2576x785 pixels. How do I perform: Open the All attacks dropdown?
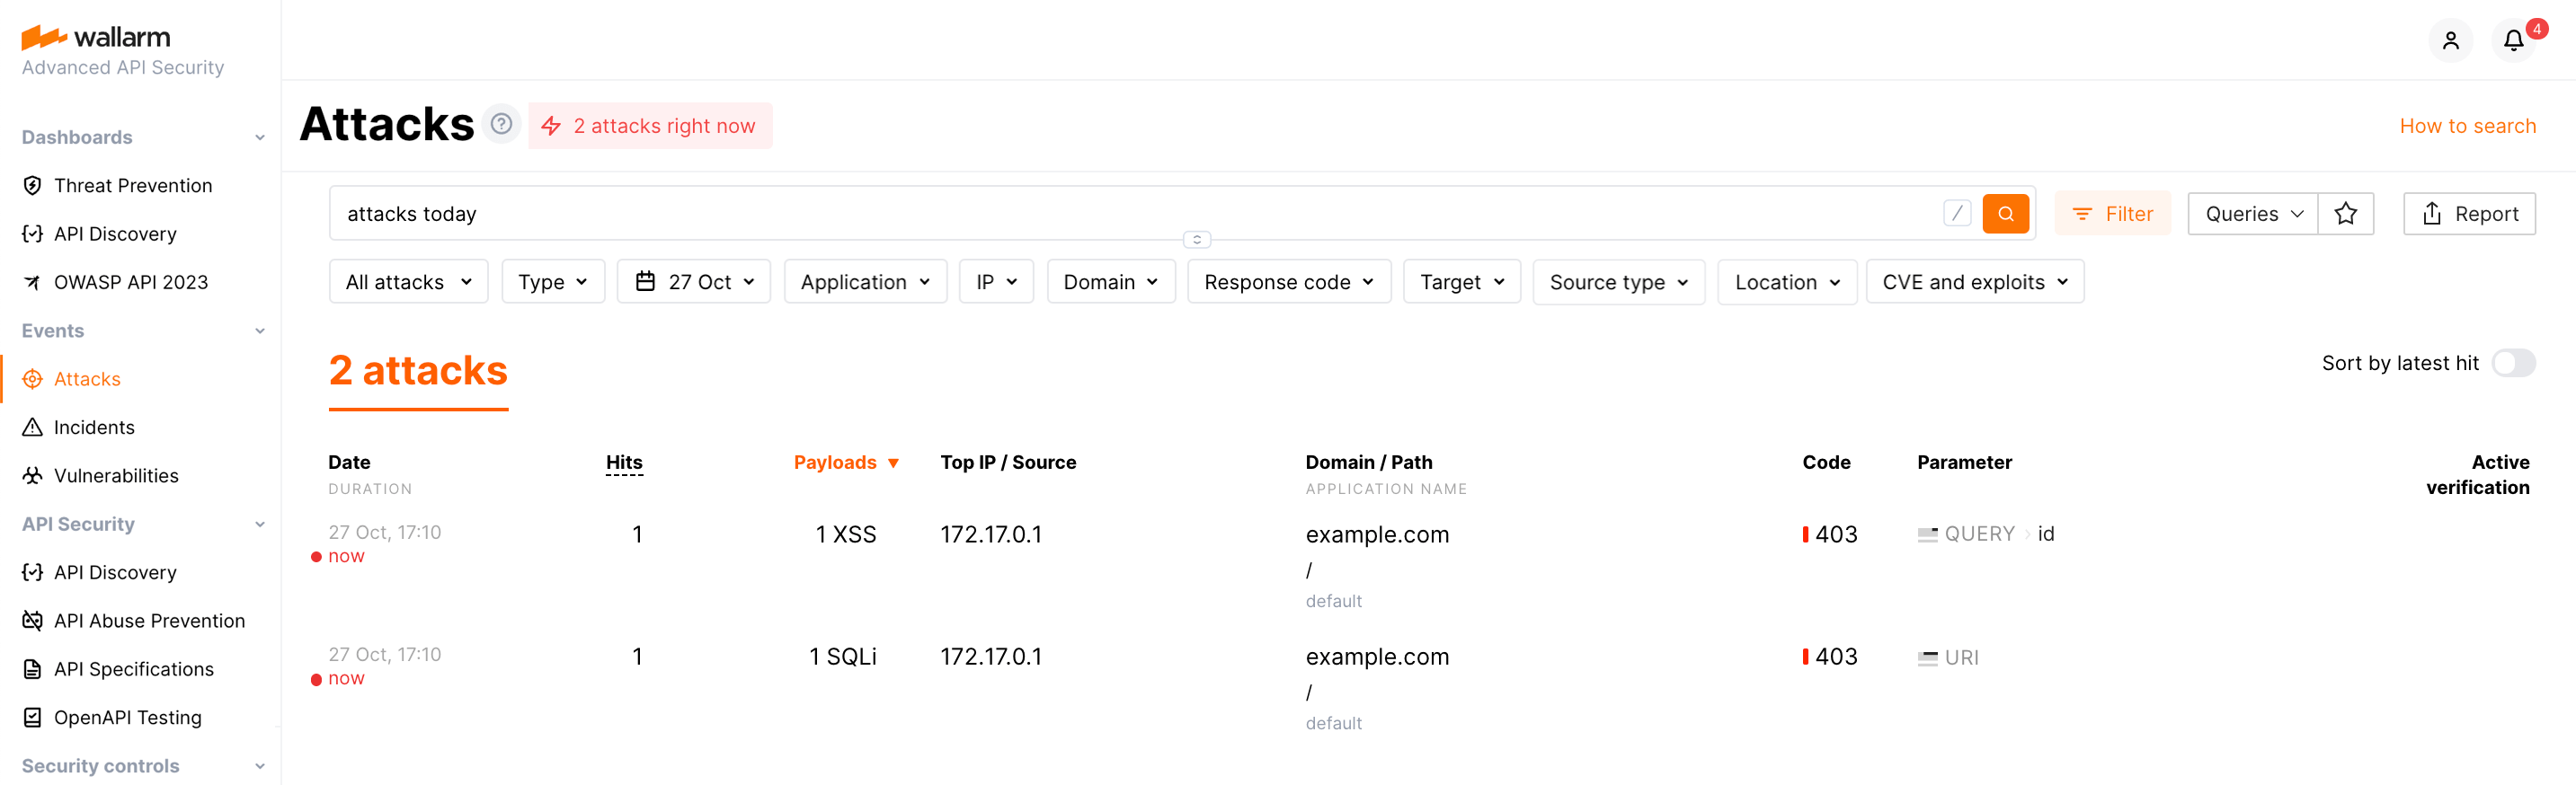[x=408, y=283]
